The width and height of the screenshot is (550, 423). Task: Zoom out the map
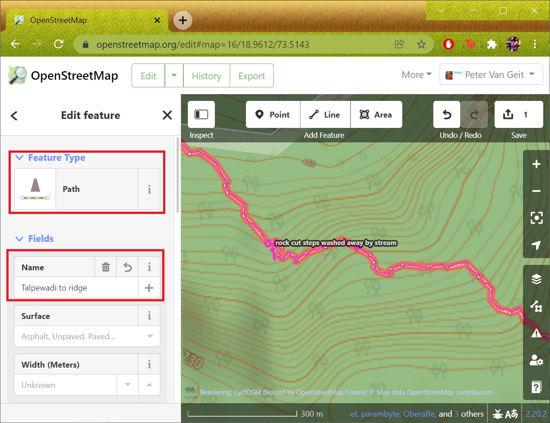coord(536,191)
